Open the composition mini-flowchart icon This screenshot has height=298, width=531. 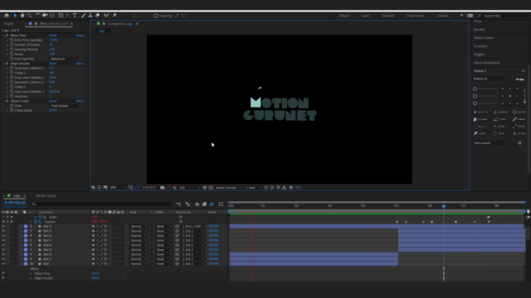point(178,204)
